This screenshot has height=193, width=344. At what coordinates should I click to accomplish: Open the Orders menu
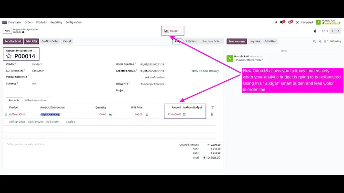[x=29, y=22]
